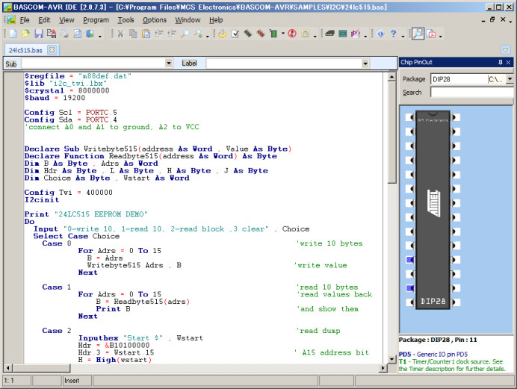The width and height of the screenshot is (517, 389).
Task: Click the horizontal scrollbar right arrow
Action: pyautogui.click(x=383, y=368)
